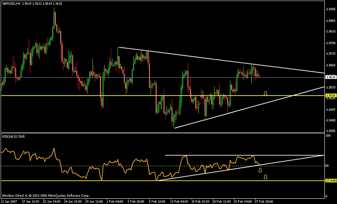Click the 1.9475 price axis label
Image resolution: width=337 pixels, height=204 pixels.
tap(331, 110)
